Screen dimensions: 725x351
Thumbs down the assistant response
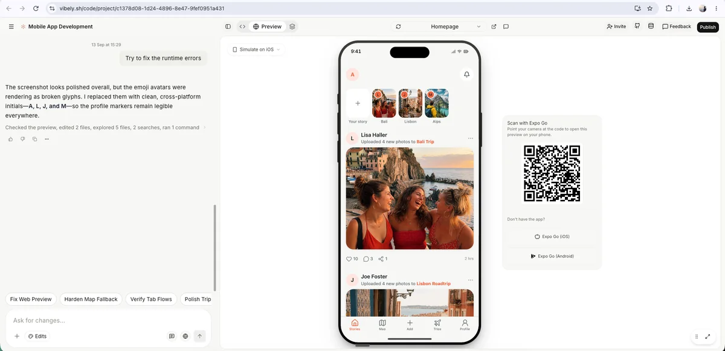pyautogui.click(x=23, y=139)
